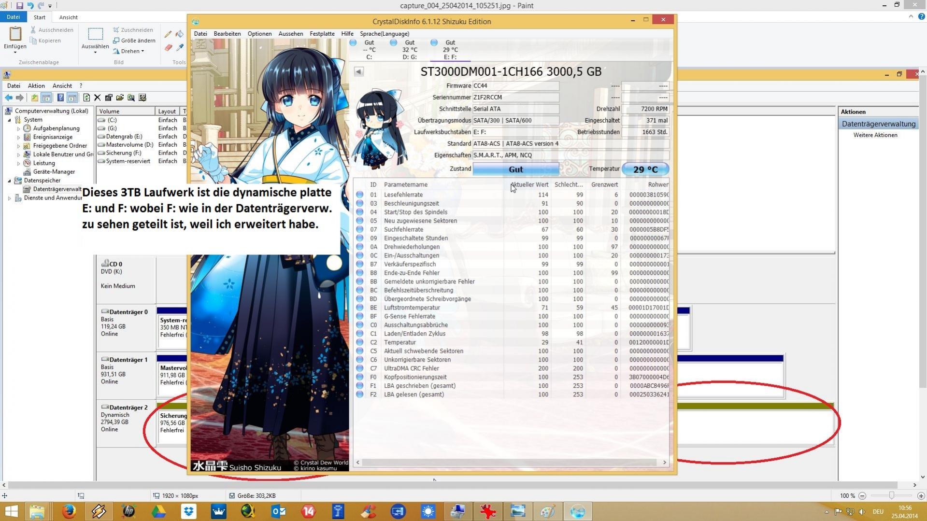The image size is (927, 521).
Task: Toggle the console tree pane toolbar icon
Action: point(46,98)
